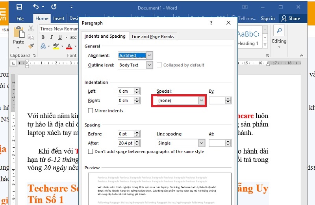315x205 pixels.
Task: Click the right indent marker on ruler
Action: pyautogui.click(x=268, y=64)
